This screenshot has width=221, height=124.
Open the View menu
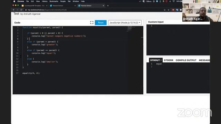38,1
